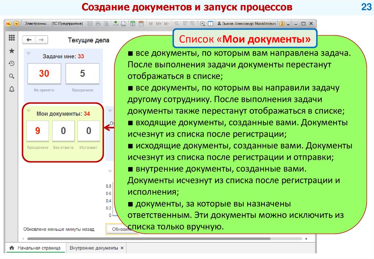Click the 1C logo icon

click(x=9, y=24)
